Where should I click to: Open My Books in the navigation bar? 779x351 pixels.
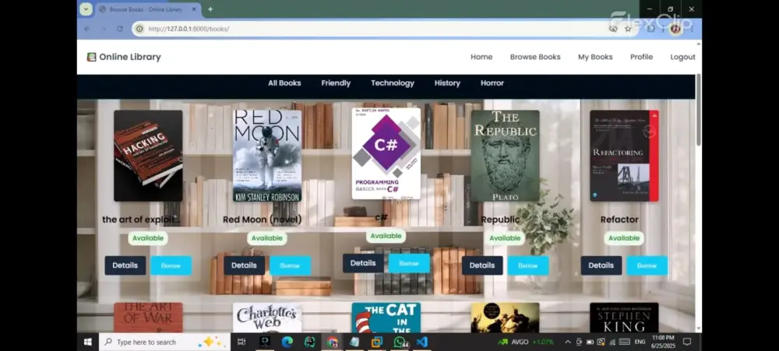pos(595,57)
